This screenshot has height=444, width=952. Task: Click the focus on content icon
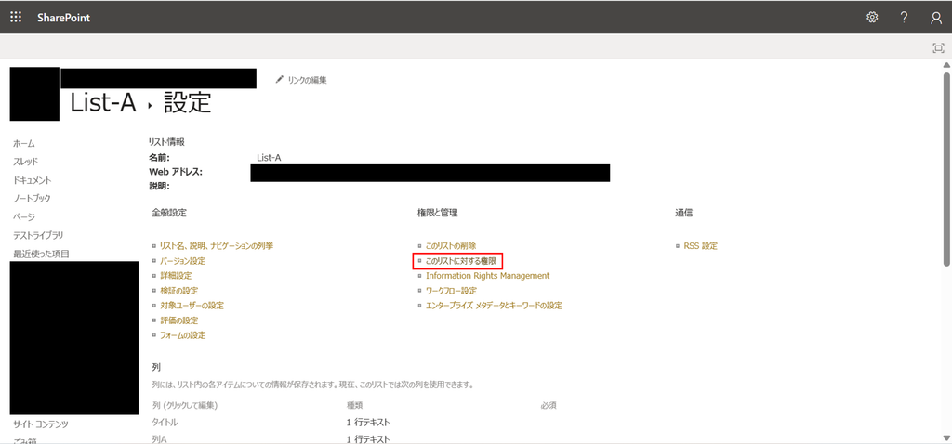pos(938,48)
